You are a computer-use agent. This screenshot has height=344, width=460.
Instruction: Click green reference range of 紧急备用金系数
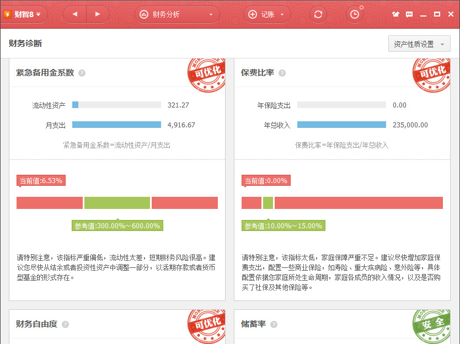pyautogui.click(x=117, y=203)
